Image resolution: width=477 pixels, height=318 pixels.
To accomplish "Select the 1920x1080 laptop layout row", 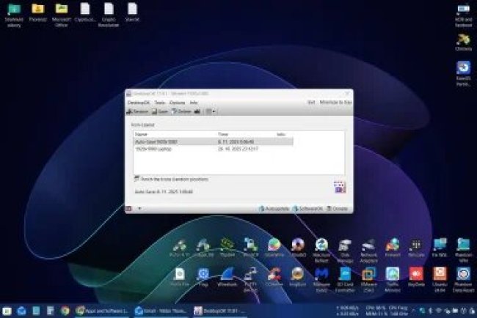I will pyautogui.click(x=214, y=149).
